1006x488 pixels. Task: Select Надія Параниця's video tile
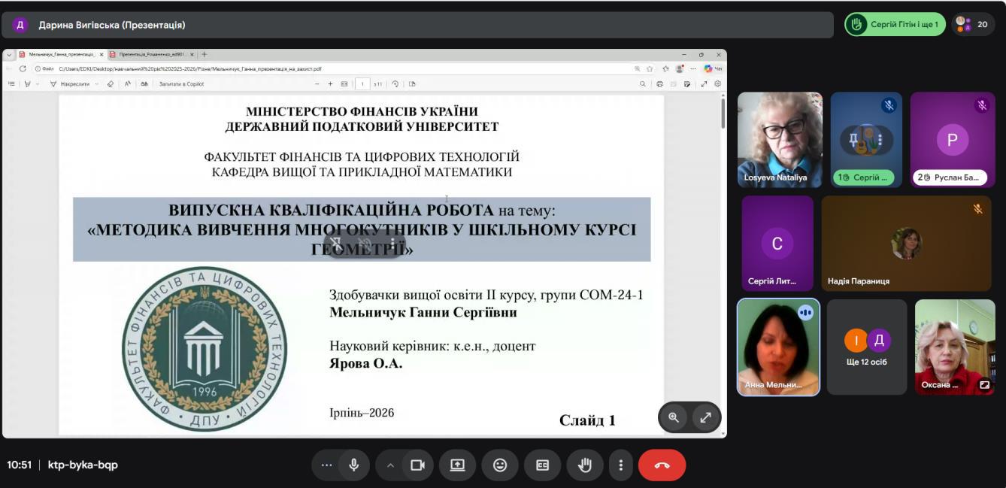(x=906, y=243)
